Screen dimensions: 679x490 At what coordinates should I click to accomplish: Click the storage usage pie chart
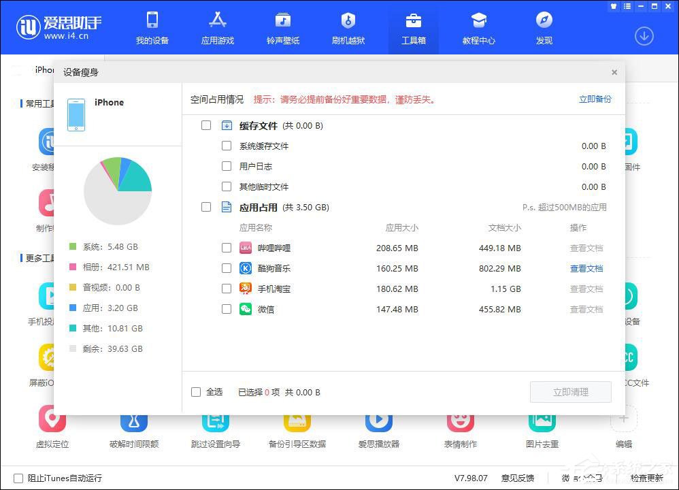click(118, 191)
